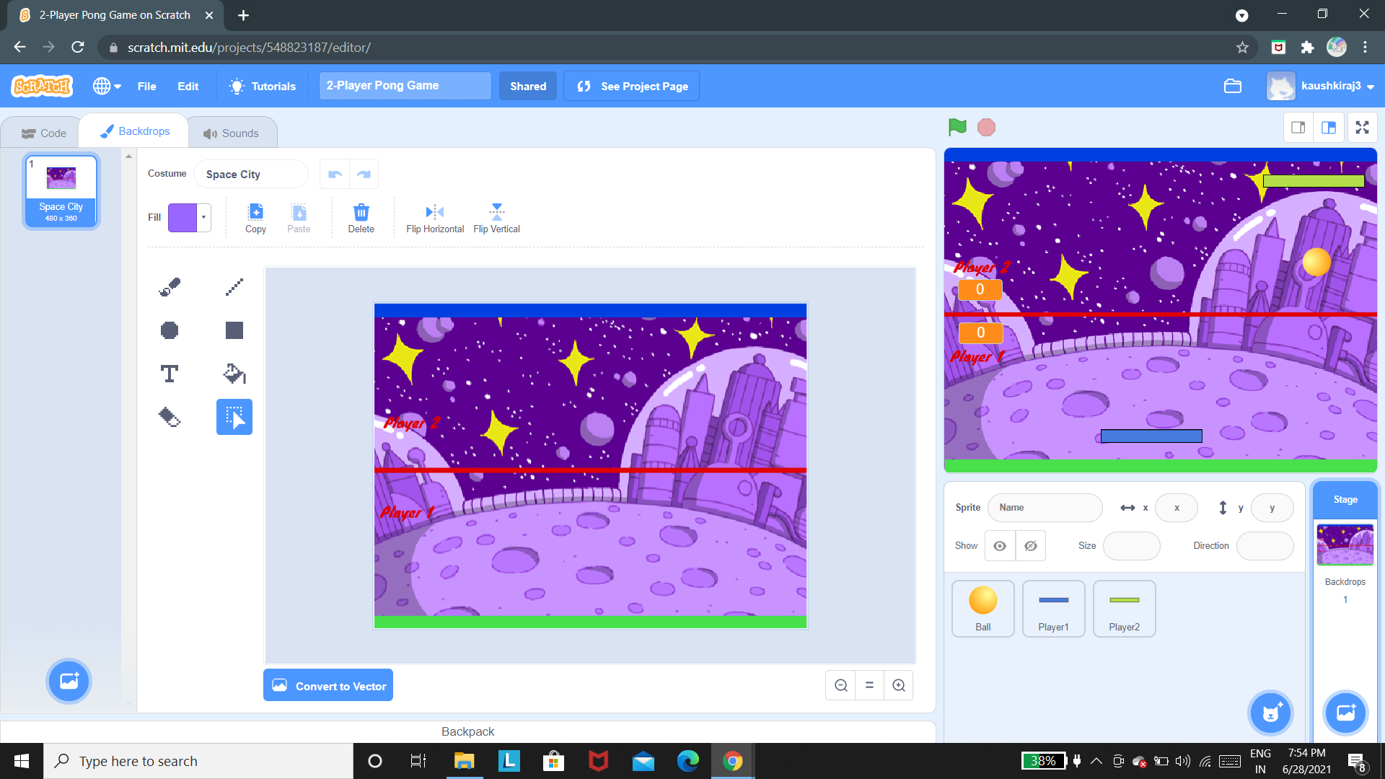
Task: Show sprite using the eye icon
Action: click(1000, 546)
